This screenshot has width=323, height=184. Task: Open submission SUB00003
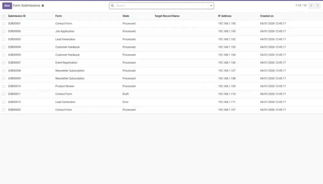coord(15,39)
